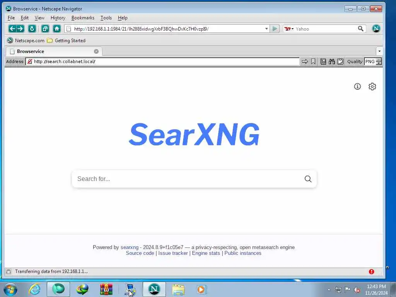396x297 pixels.
Task: Open the View menu
Action: point(39,18)
